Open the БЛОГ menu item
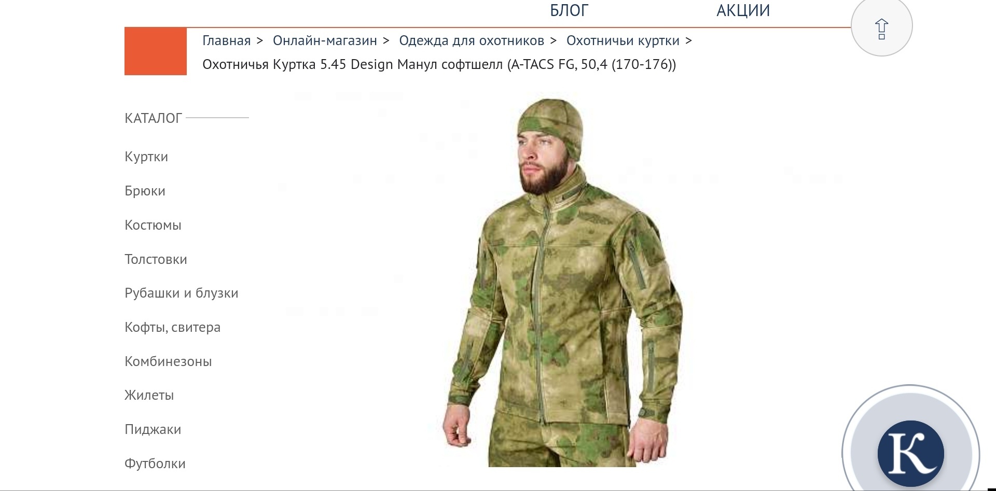Image resolution: width=996 pixels, height=491 pixels. pos(569,10)
